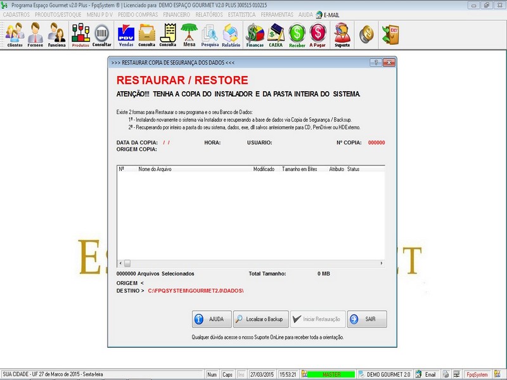507x380 pixels.
Task: Click the Caps indicator in status bar
Action: 228,374
